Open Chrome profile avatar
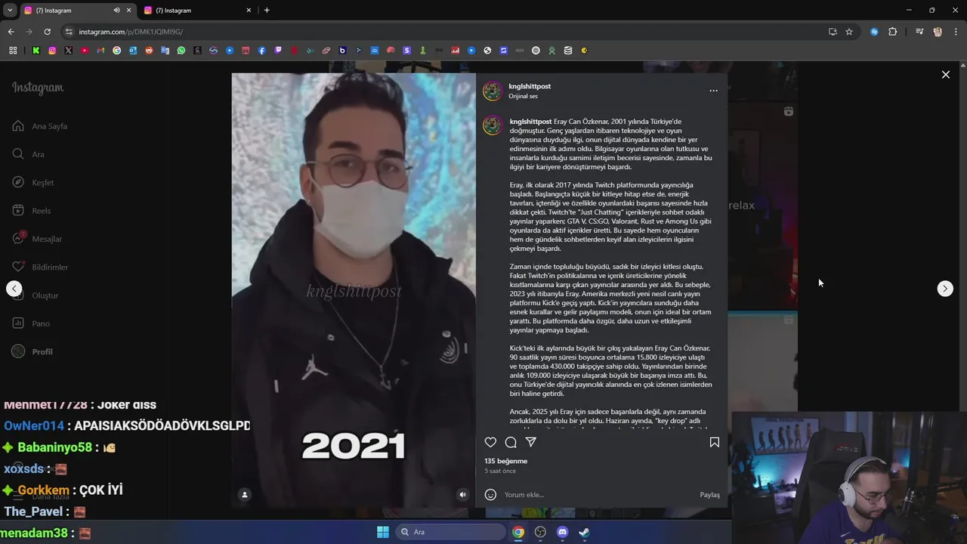The width and height of the screenshot is (967, 544). pyautogui.click(x=938, y=32)
